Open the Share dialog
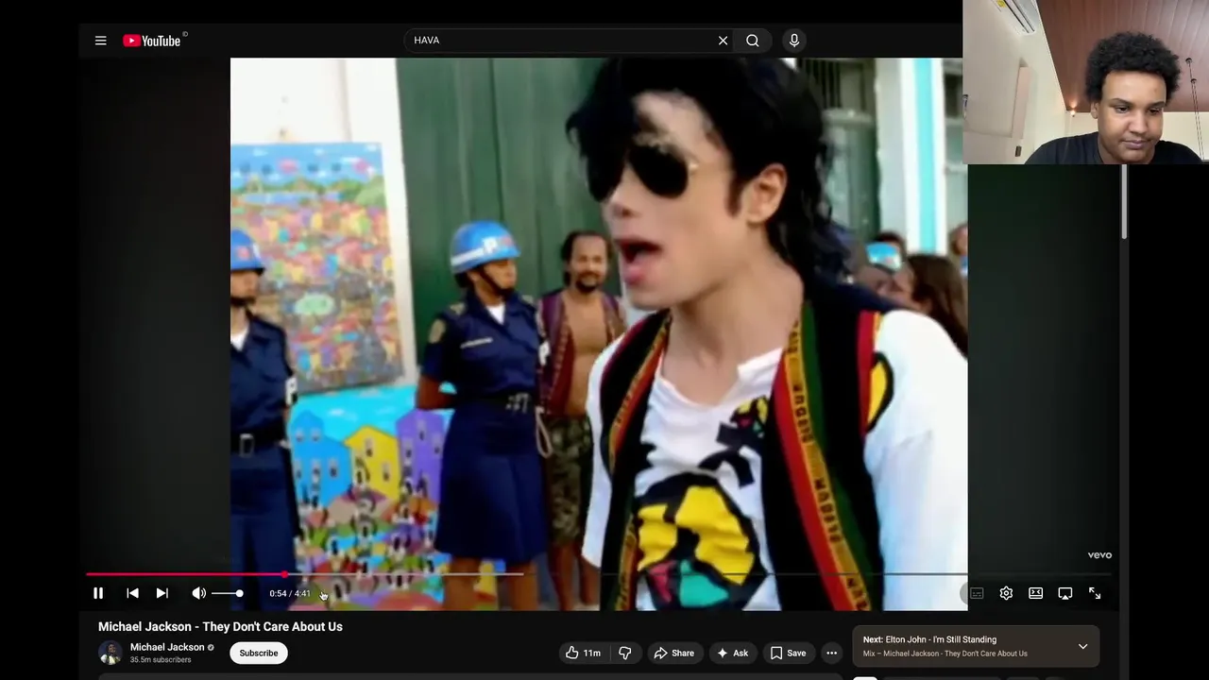1209x680 pixels. pos(674,653)
